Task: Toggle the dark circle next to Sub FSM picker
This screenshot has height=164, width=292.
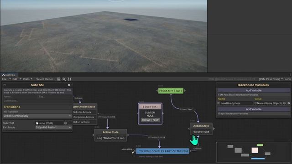Action: [70, 123]
